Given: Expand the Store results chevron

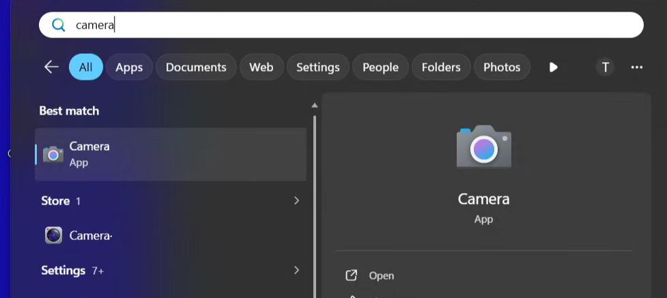Looking at the screenshot, I should point(296,200).
